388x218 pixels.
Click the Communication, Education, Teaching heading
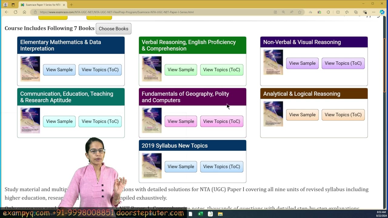click(x=67, y=97)
